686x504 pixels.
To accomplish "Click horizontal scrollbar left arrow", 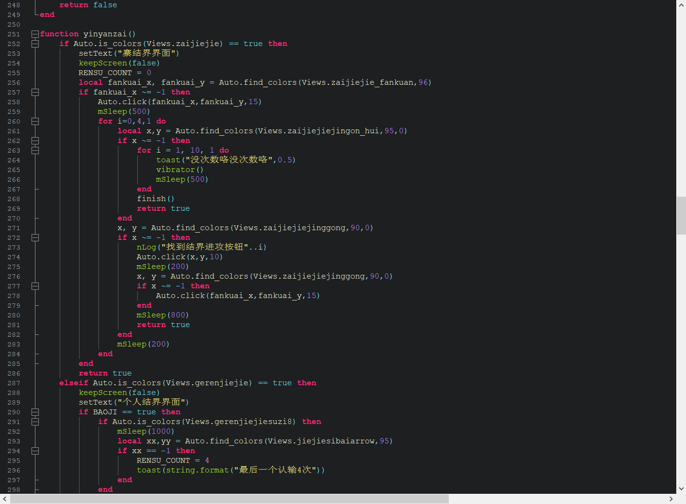I will click(x=5, y=499).
